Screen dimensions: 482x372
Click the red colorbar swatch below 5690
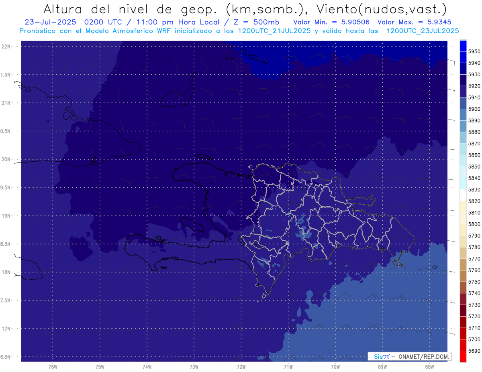coord(463,356)
